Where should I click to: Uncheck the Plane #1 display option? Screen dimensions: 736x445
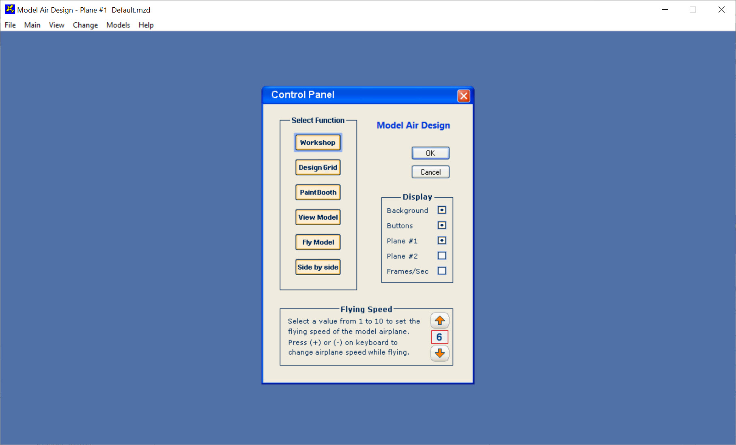pyautogui.click(x=442, y=240)
